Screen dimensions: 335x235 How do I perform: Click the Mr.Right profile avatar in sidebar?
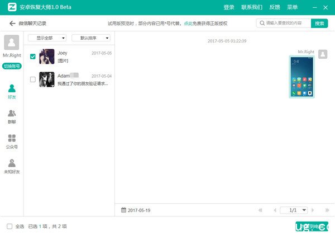tap(12, 43)
